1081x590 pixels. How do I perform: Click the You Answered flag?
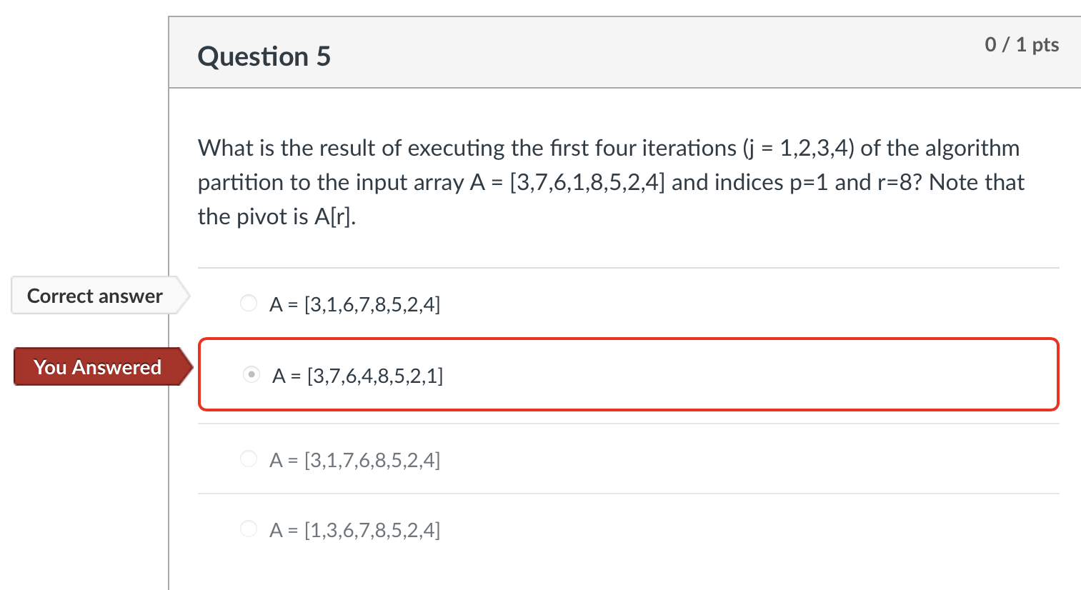point(98,367)
